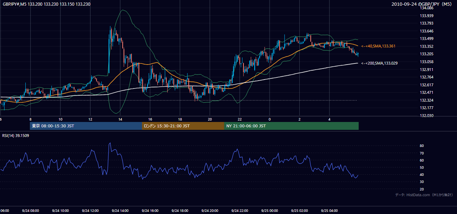Click the 9/25 00:00 bottom time label

click(269, 210)
